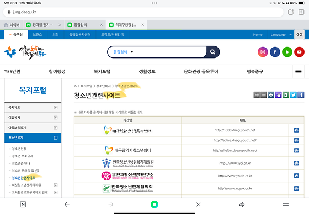Click the 중구 city logo
Image resolution: width=309 pixels, height=216 pixels.
pyautogui.click(x=25, y=52)
